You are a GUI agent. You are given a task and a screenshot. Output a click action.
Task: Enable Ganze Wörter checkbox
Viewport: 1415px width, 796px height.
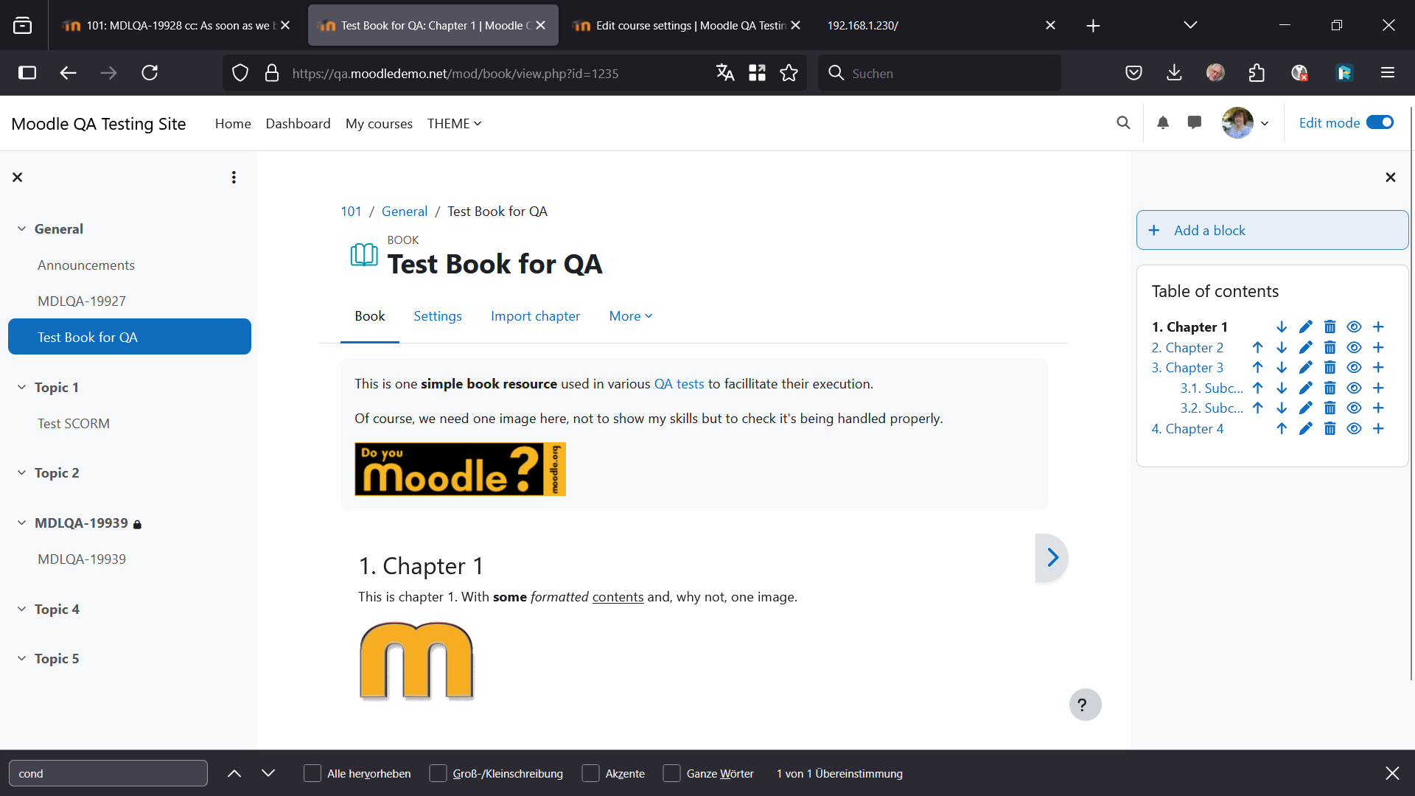pyautogui.click(x=671, y=773)
